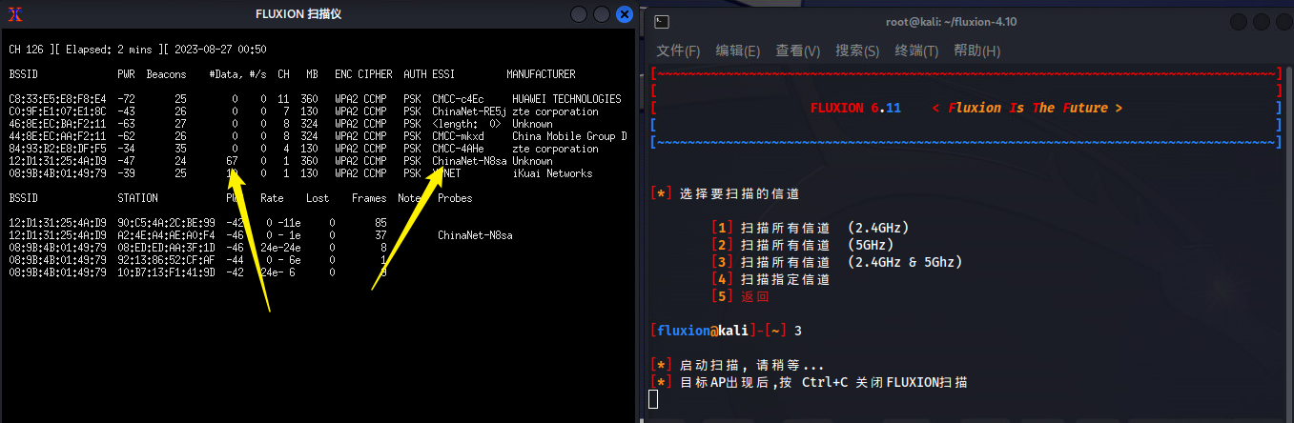Click option [2] 扫描所有信道 (5GHz)
Viewport: 1294px width, 423px height.
pyautogui.click(x=803, y=245)
